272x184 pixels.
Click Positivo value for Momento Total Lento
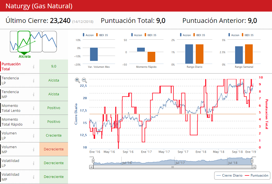point(54,108)
